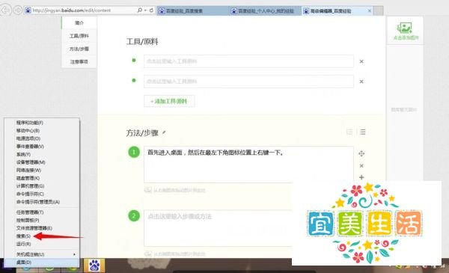Click the pencil edit icon beside 方法/步骤
This screenshot has height=273, width=449.
coord(164,132)
